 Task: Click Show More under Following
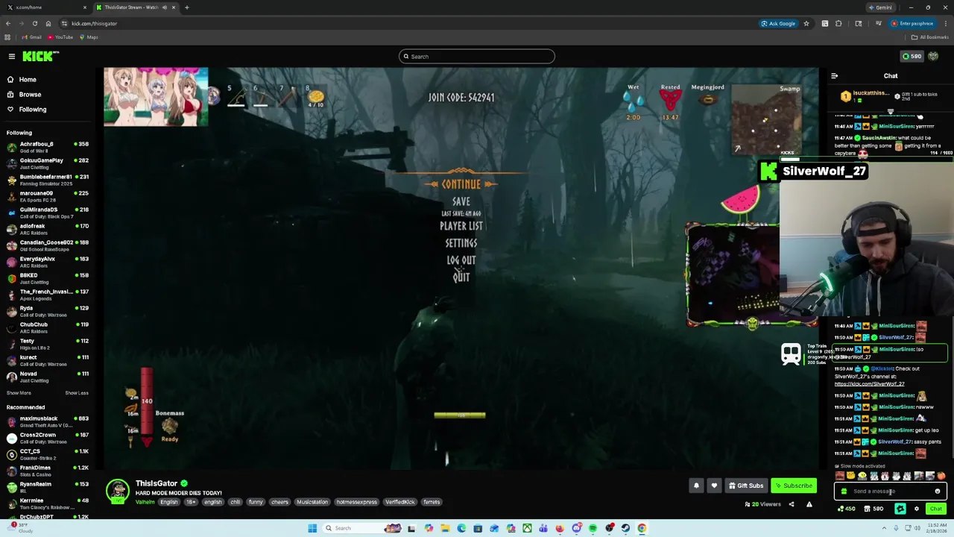(19, 393)
